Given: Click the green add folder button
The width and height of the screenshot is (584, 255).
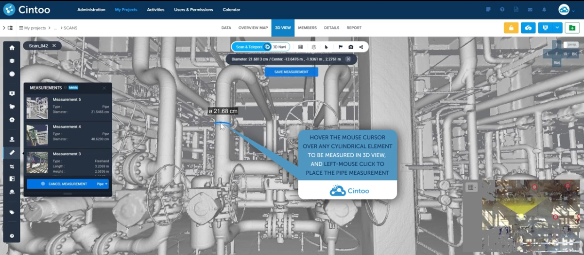Looking at the screenshot, I should point(573,28).
